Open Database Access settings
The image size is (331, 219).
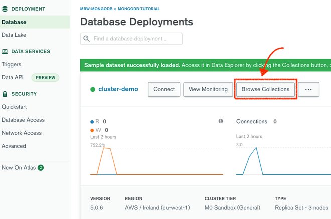[x=23, y=120]
